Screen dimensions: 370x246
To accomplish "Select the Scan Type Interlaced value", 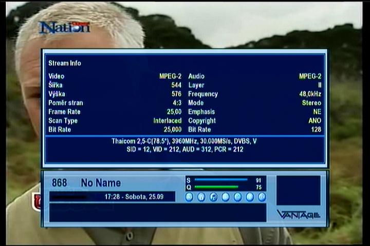I will click(167, 121).
